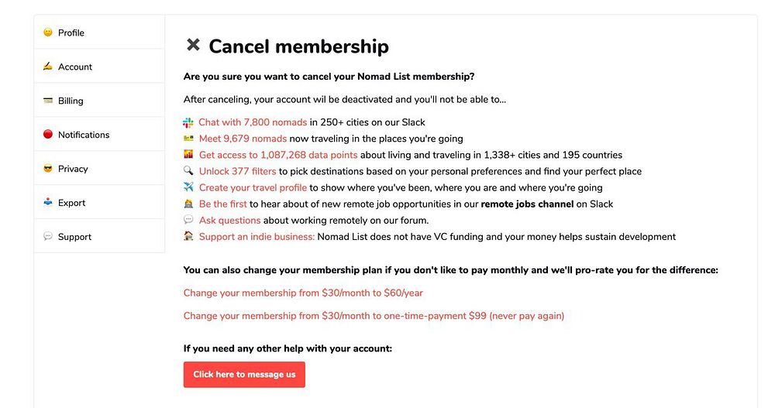Click the magnifying glass icon beside filters
This screenshot has height=408, width=775.
pyautogui.click(x=188, y=171)
